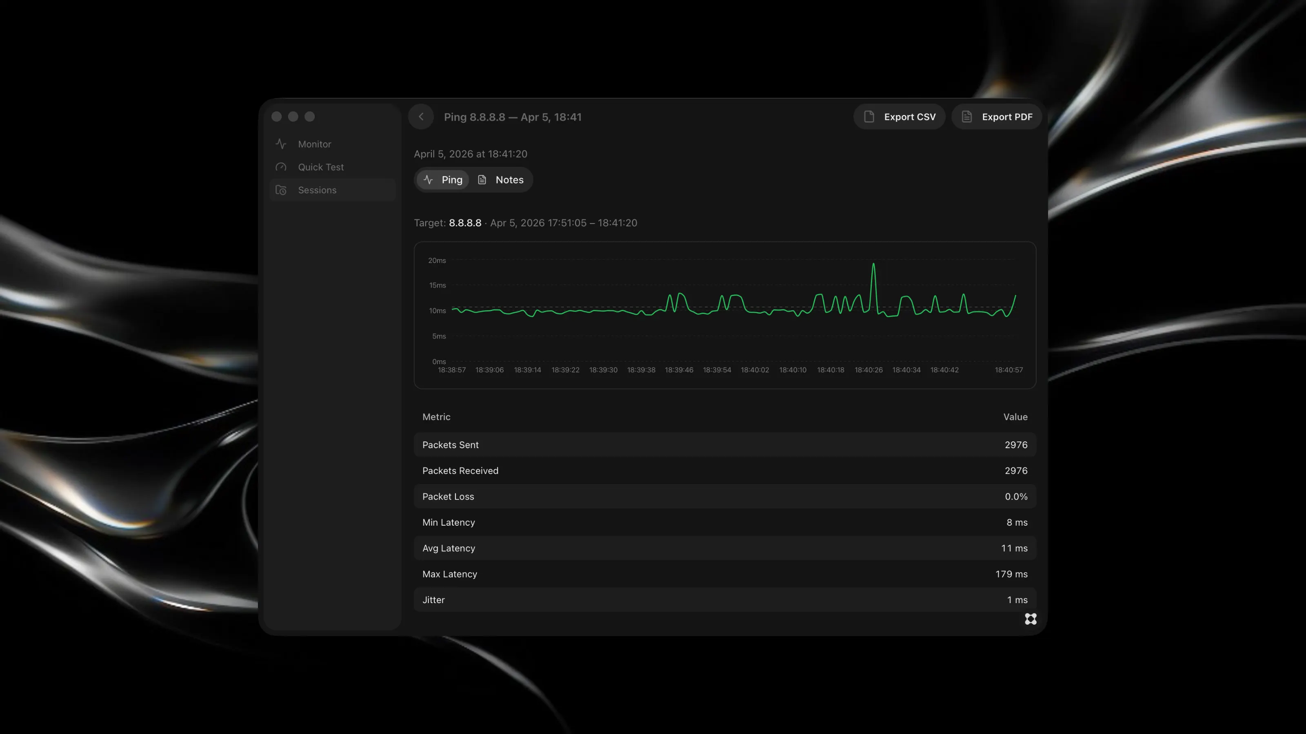Click the 0ms y-axis label
The image size is (1306, 734).
(439, 362)
